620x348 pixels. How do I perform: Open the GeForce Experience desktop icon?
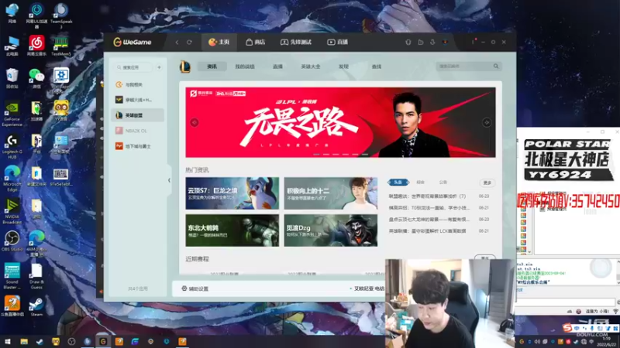(12, 114)
